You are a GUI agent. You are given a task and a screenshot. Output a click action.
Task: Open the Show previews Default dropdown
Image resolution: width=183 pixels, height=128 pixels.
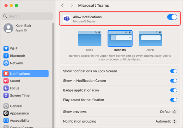[x=168, y=112]
